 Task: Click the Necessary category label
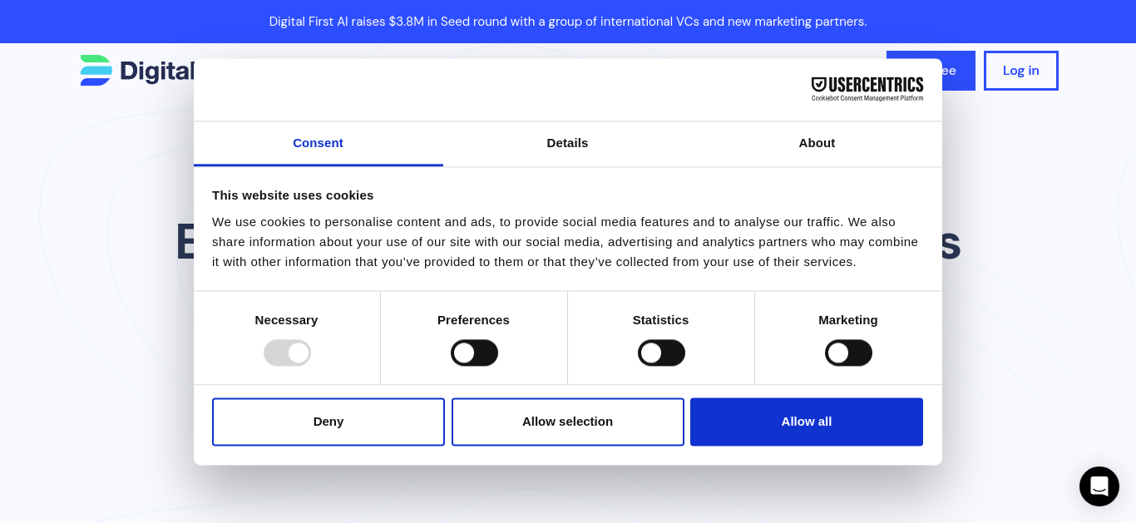[x=286, y=320]
